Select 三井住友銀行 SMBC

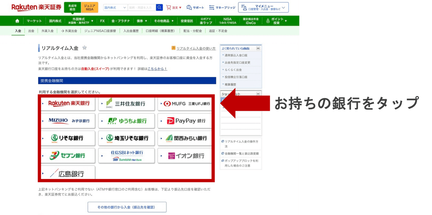click(x=126, y=103)
